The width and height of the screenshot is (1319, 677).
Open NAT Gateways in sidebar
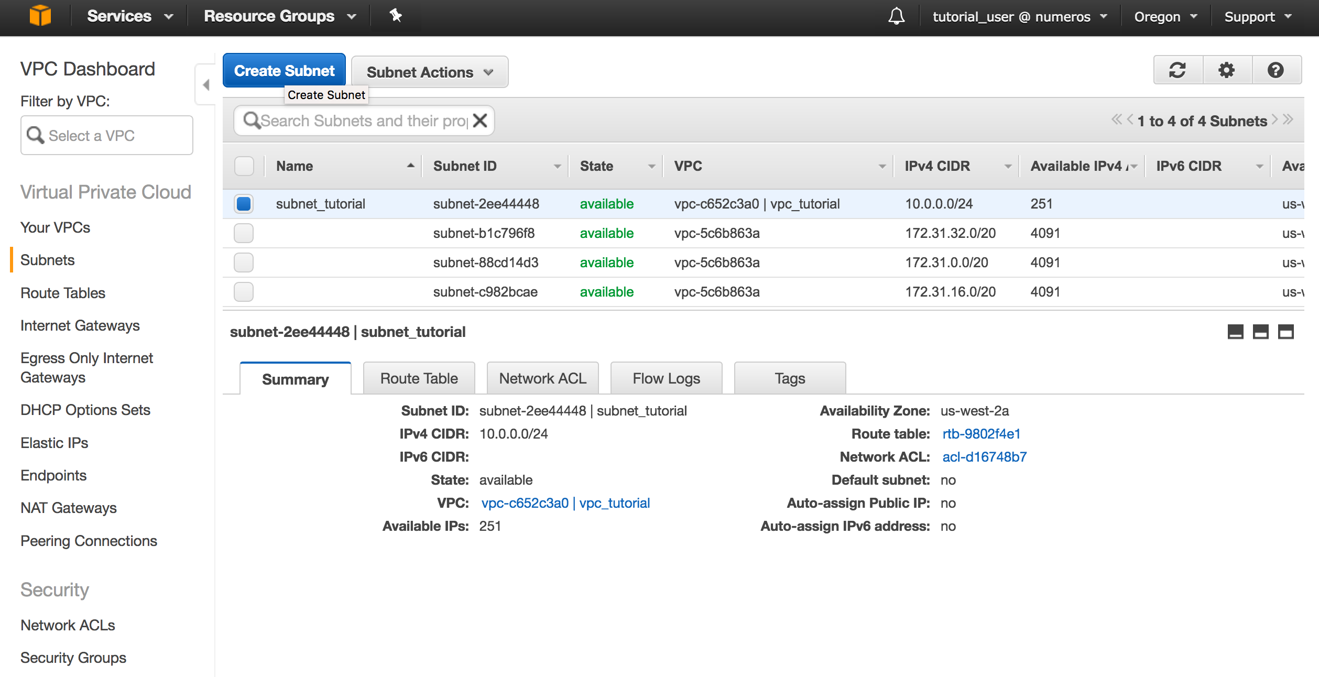click(69, 508)
